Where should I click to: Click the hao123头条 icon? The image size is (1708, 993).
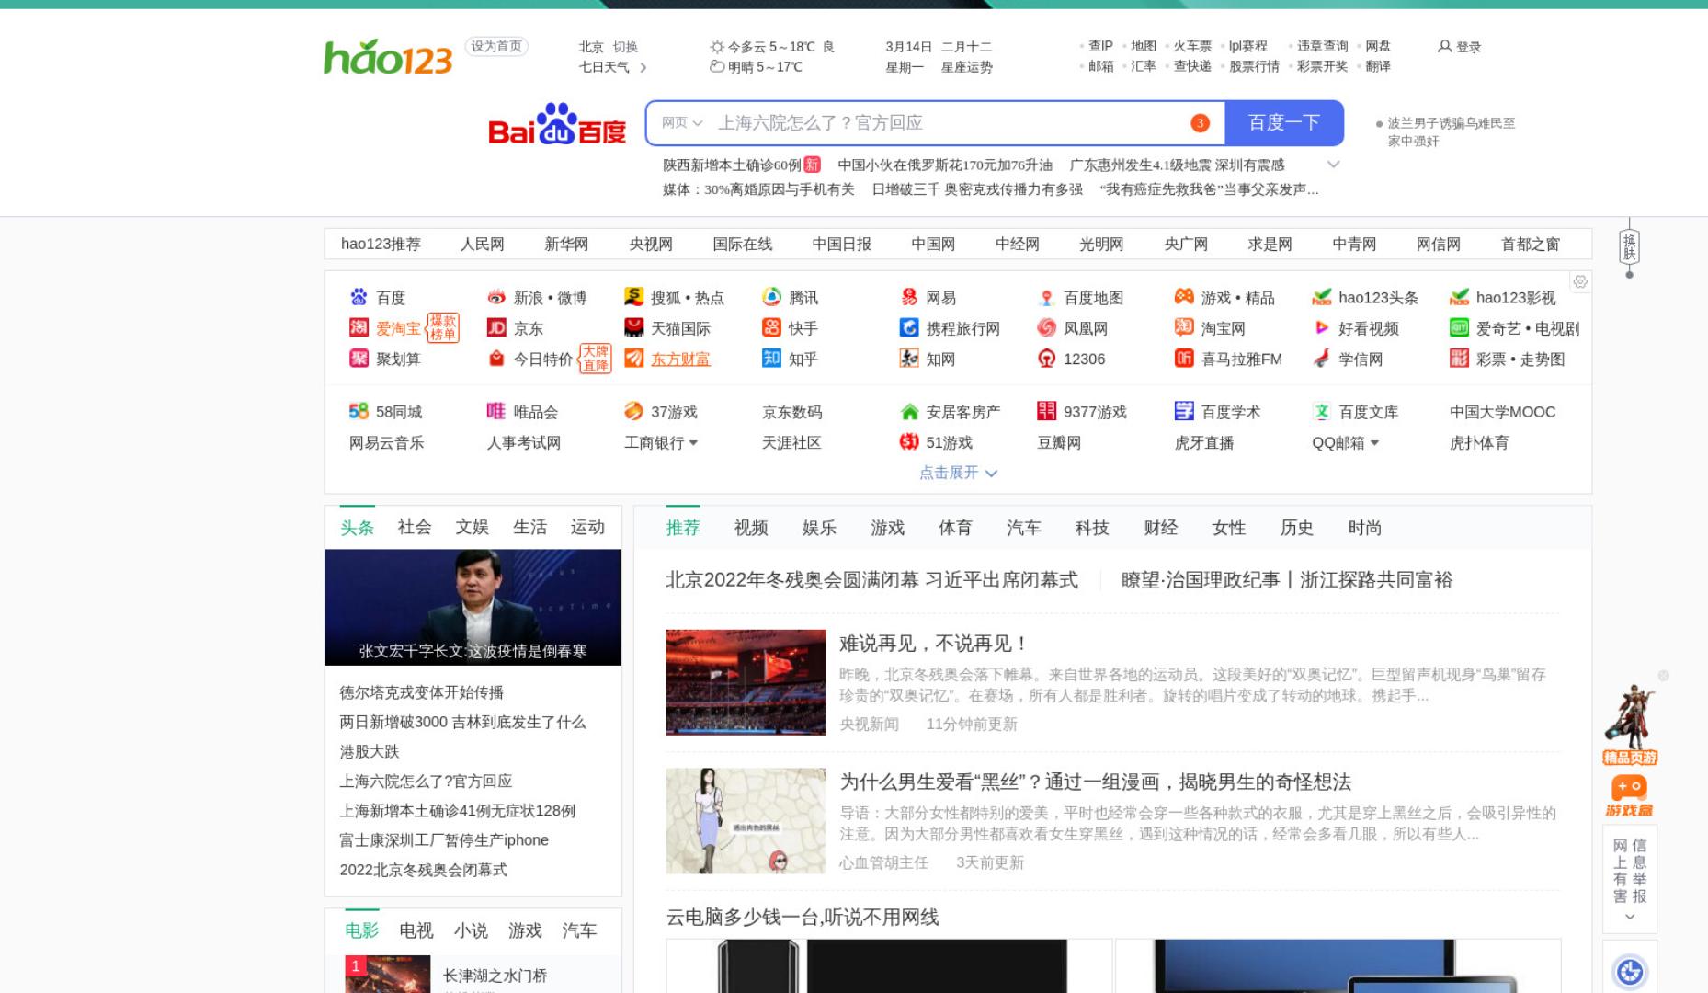click(x=1322, y=297)
